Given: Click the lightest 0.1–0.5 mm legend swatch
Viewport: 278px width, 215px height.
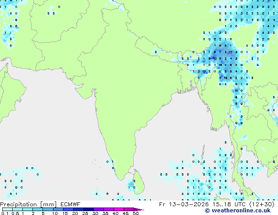Looking at the screenshot, I should click(x=7, y=209).
